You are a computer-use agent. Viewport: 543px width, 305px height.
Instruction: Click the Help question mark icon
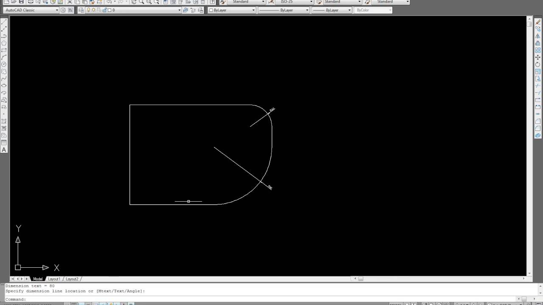click(x=212, y=2)
